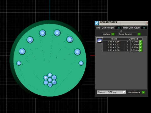Close the Gem Reporter panel
151x113 pixels.
[146, 23]
